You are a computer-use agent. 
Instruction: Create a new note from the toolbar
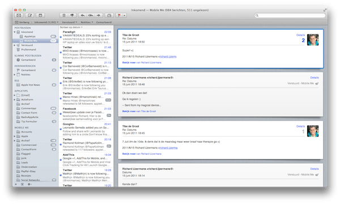tap(40, 15)
